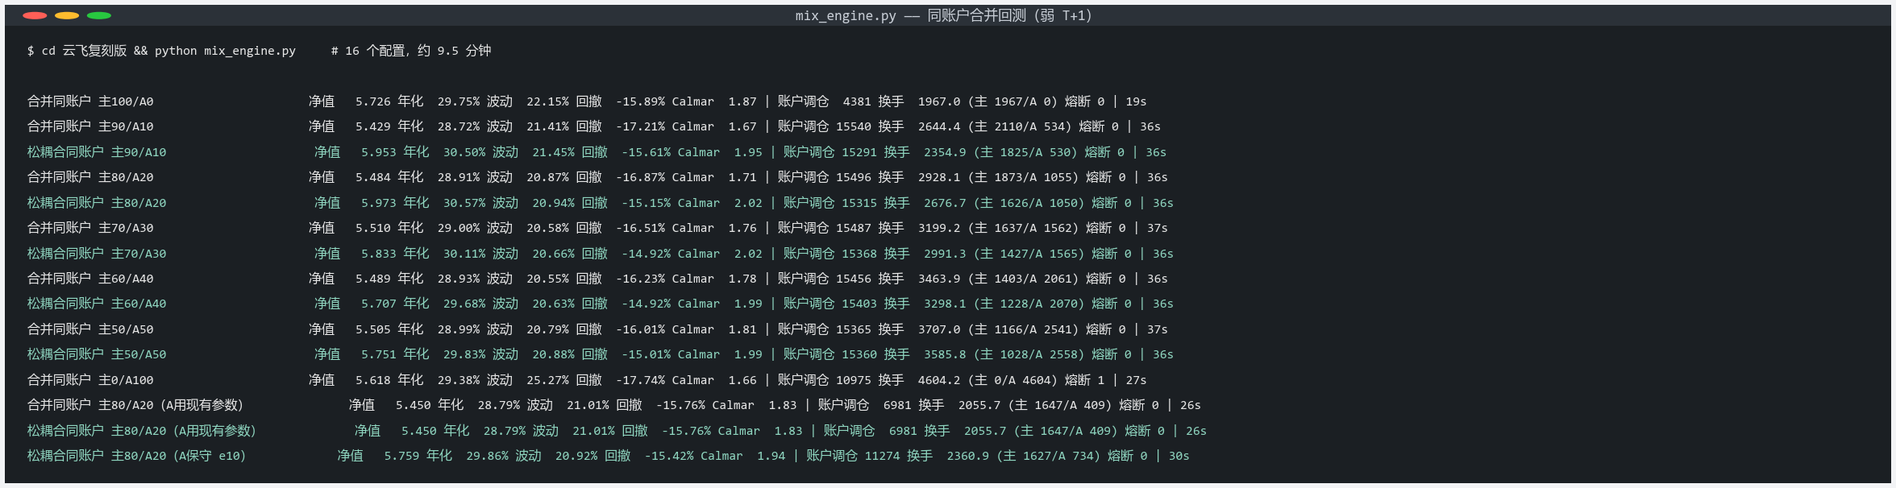Viewport: 1896px width, 488px height.
Task: Click row label '合并同账户 主70/A30'
Action: [x=90, y=228]
